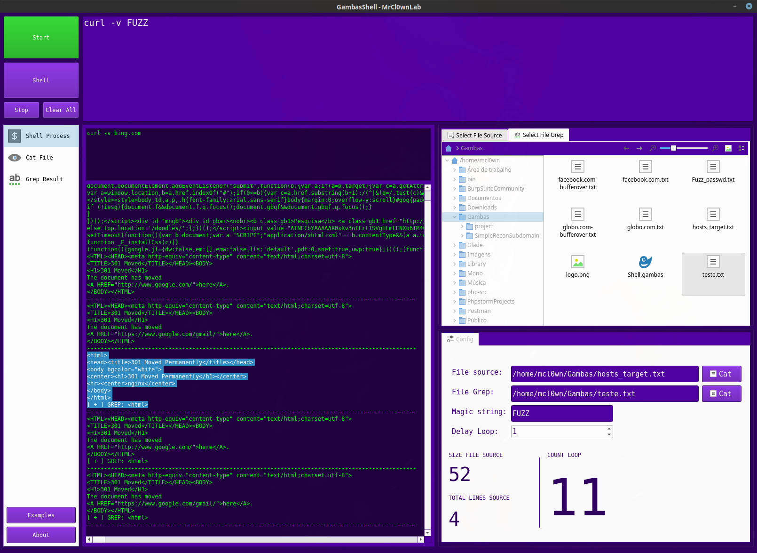Go back with the left arrow in file browser
This screenshot has height=553, width=757.
[x=626, y=148]
